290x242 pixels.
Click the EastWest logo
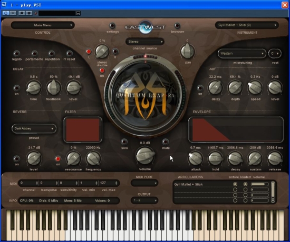(145, 27)
